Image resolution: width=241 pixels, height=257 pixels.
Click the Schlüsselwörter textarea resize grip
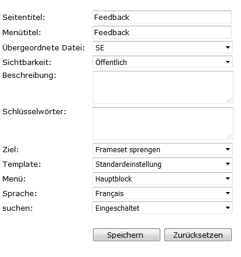(229, 136)
